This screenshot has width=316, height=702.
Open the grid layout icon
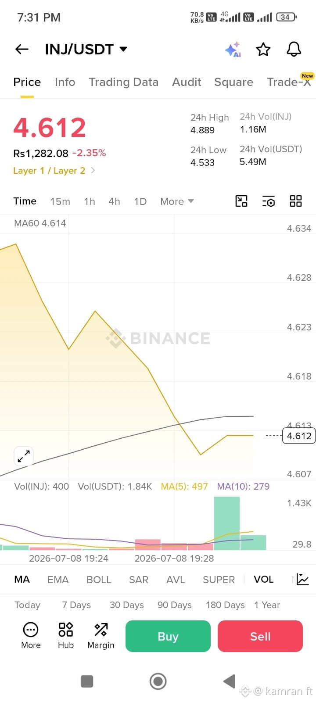pos(296,201)
